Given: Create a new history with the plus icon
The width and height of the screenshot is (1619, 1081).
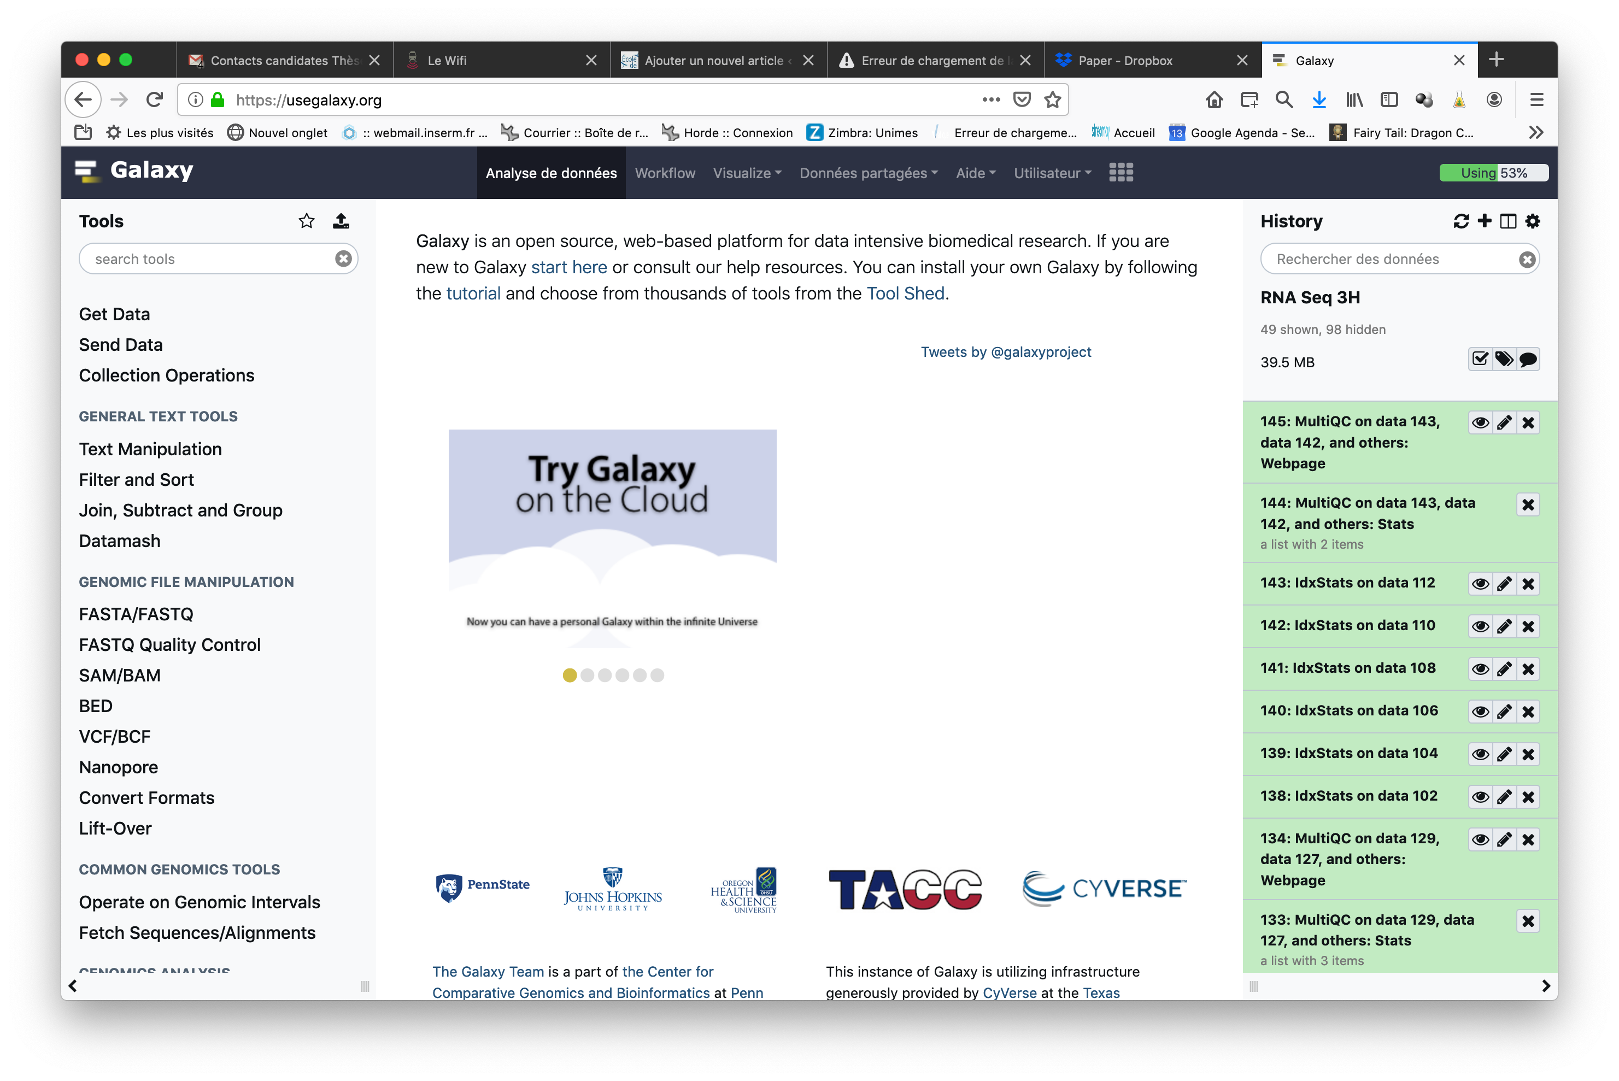Looking at the screenshot, I should pos(1484,221).
